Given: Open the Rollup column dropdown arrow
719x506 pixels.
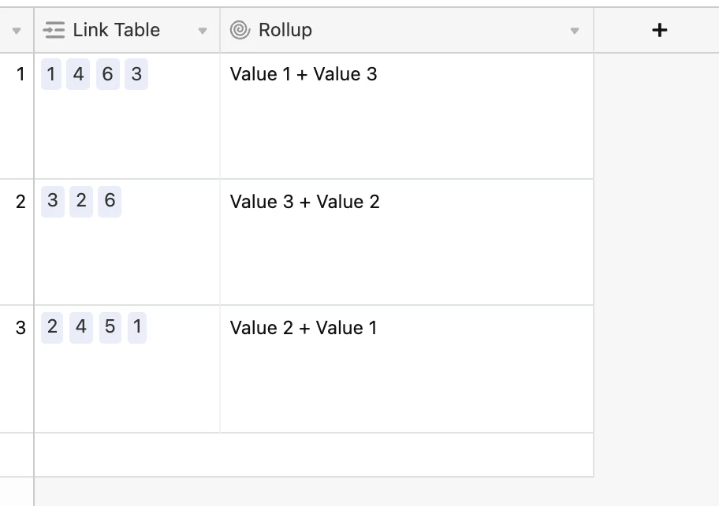Looking at the screenshot, I should tap(574, 31).
